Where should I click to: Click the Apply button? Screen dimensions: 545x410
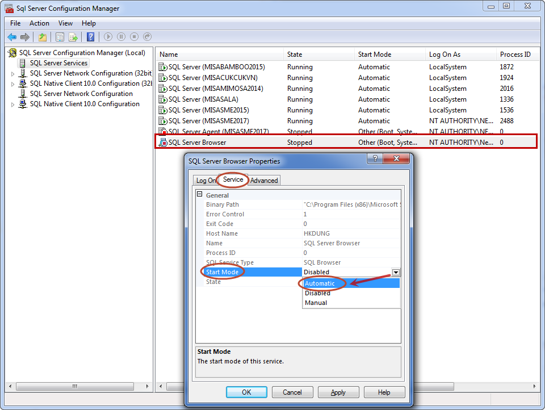click(x=338, y=392)
